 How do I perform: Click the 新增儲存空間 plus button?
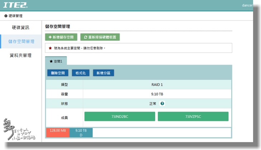pyautogui.click(x=61, y=37)
